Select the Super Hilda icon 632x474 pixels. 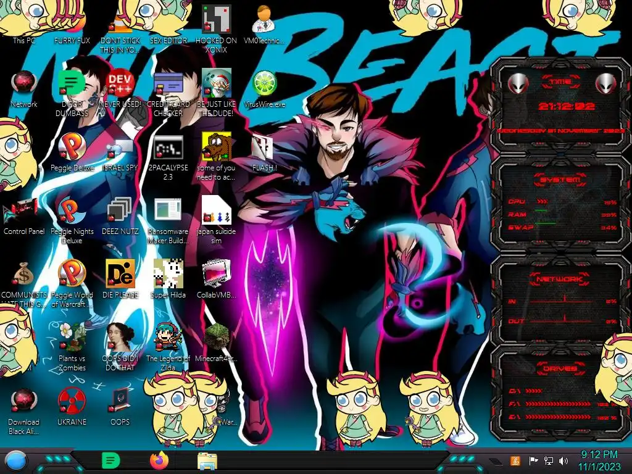pos(168,279)
